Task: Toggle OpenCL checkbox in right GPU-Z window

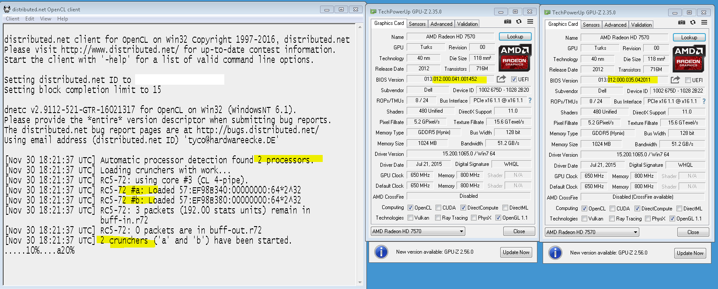Action: coord(584,209)
